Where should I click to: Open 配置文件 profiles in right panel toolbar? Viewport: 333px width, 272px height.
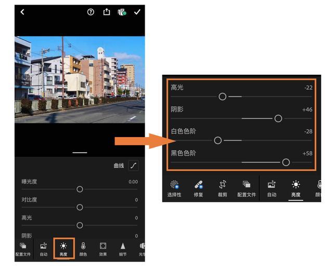pos(247,188)
